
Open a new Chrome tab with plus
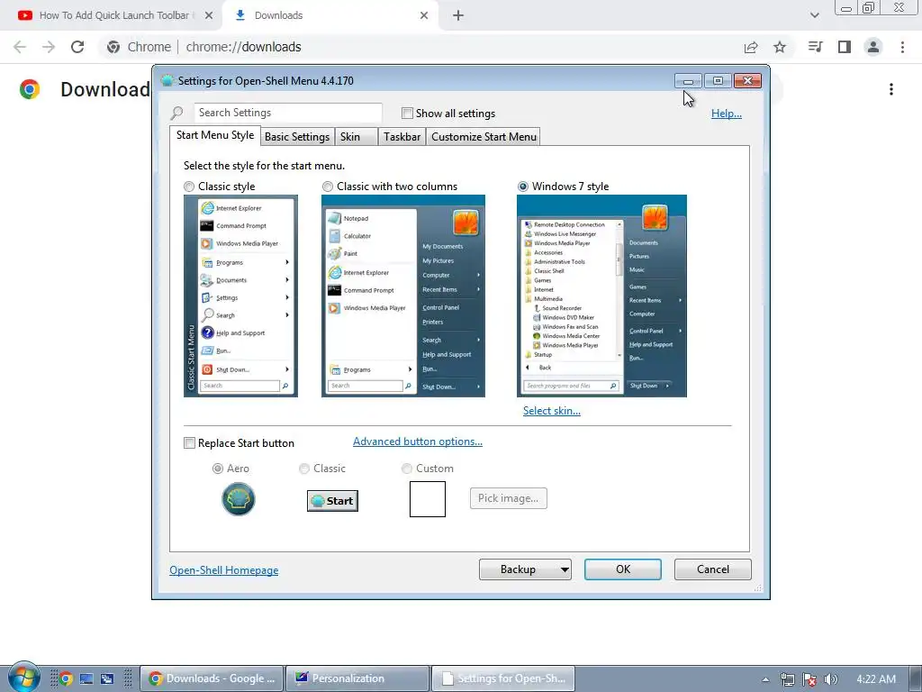click(458, 15)
